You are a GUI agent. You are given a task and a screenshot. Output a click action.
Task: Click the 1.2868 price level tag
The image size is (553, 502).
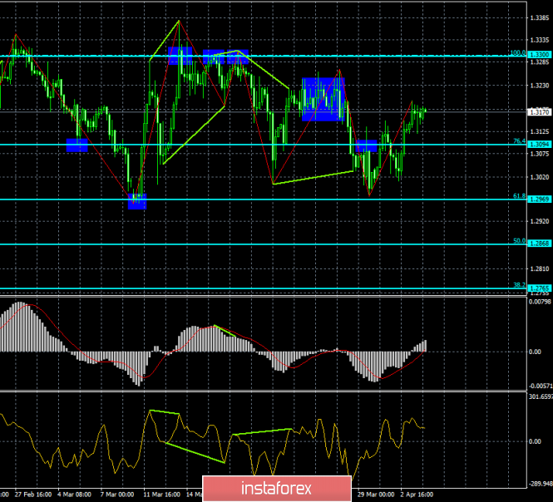(x=541, y=244)
